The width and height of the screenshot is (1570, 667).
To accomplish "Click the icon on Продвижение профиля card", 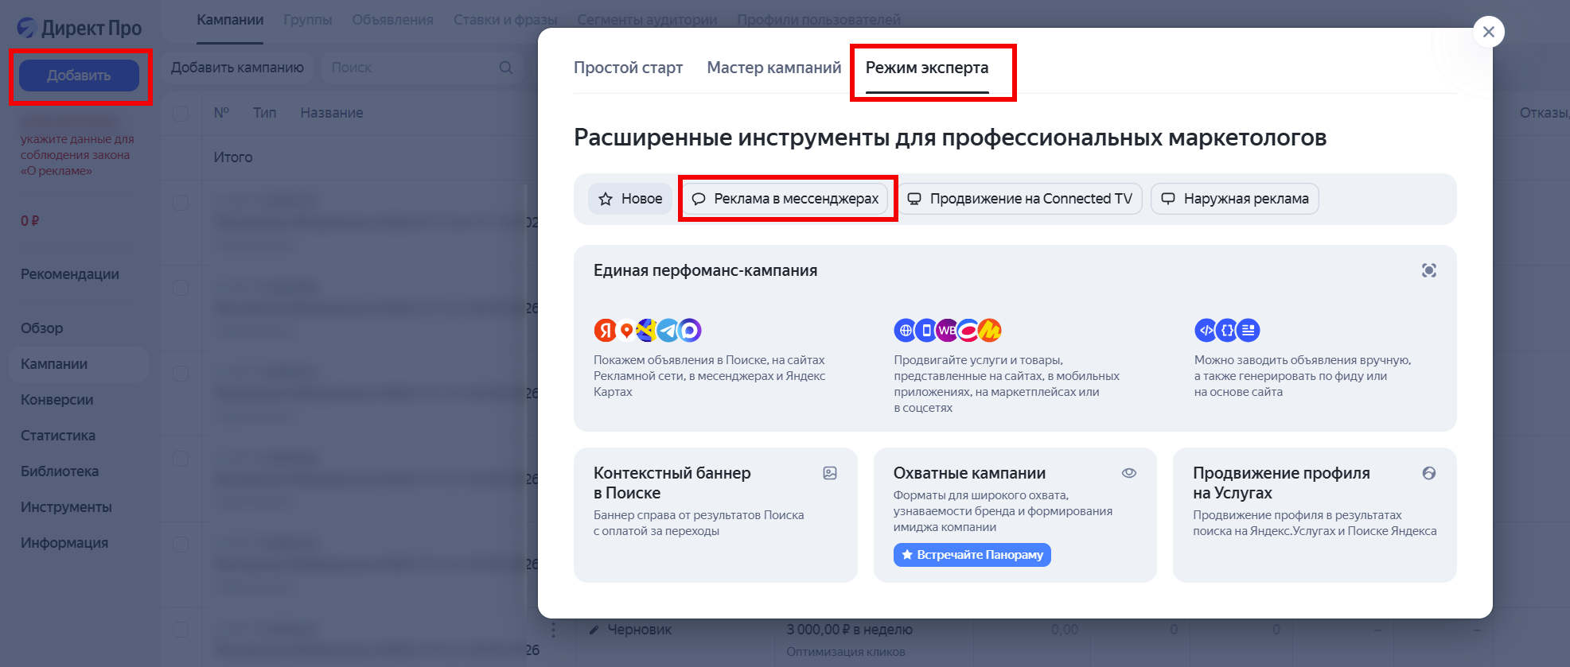I will (1429, 473).
